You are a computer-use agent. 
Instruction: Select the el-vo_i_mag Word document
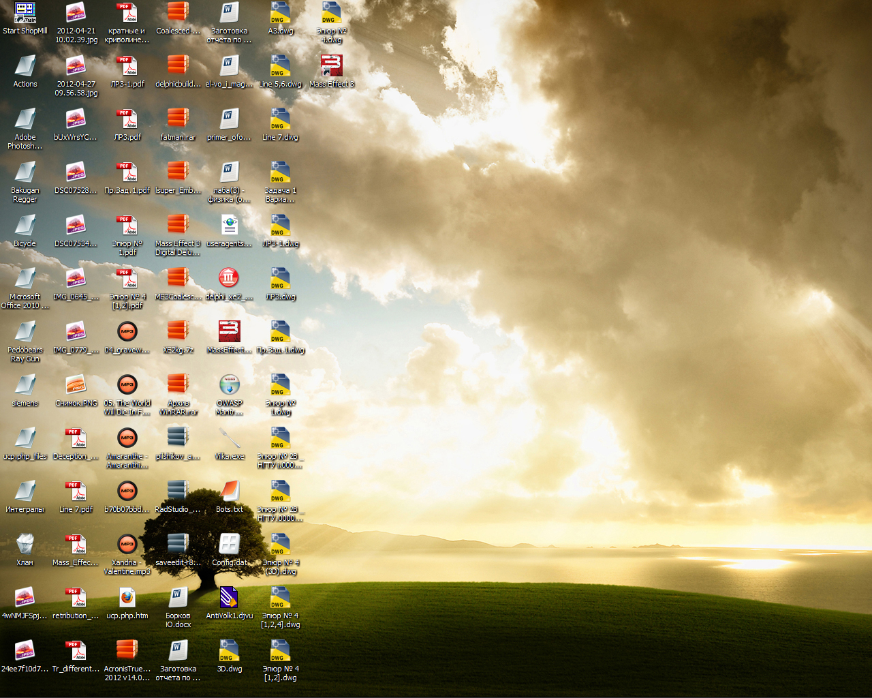(230, 72)
